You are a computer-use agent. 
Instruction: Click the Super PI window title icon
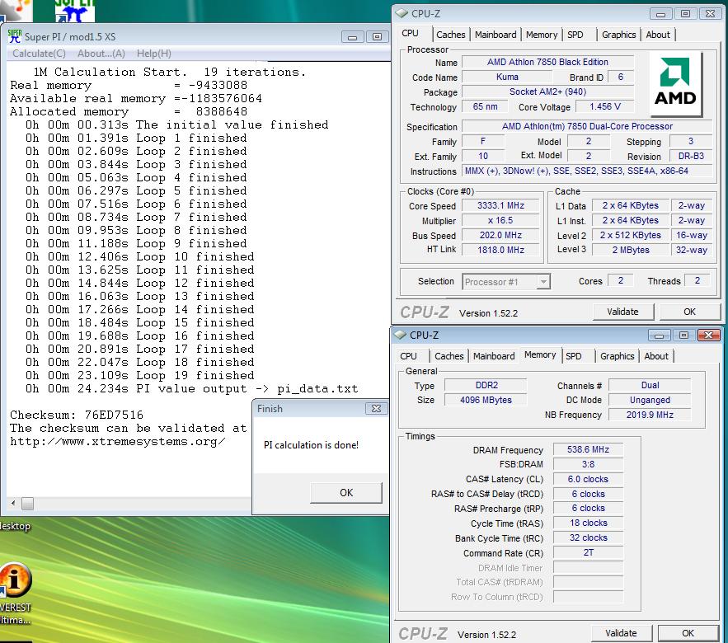[x=14, y=36]
